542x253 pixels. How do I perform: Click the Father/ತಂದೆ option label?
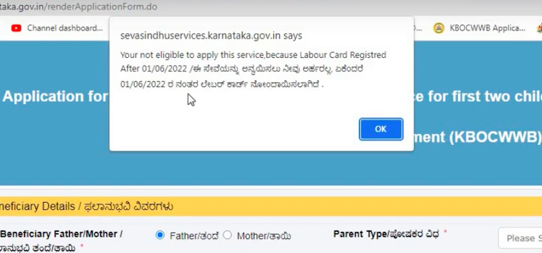tap(194, 236)
